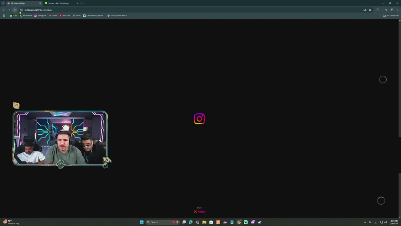
Task: Open Microsoft Edge from the taskbar
Action: pyautogui.click(x=190, y=222)
